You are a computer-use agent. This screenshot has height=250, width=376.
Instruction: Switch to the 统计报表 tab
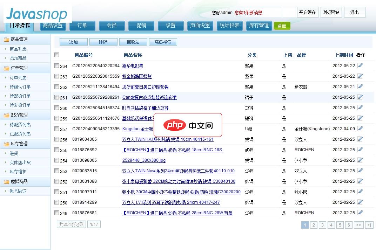(x=230, y=25)
